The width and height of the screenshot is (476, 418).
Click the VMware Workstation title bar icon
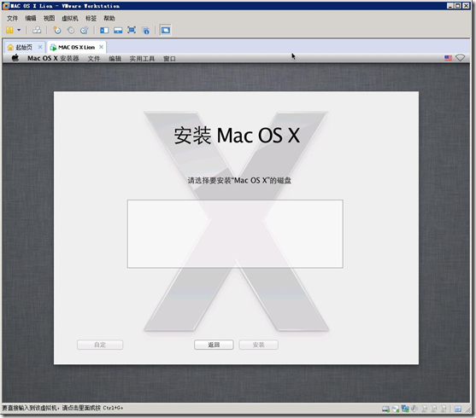[6, 6]
